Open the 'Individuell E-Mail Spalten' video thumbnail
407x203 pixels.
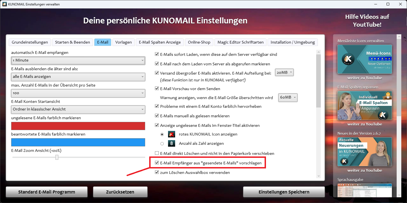(x=365, y=106)
